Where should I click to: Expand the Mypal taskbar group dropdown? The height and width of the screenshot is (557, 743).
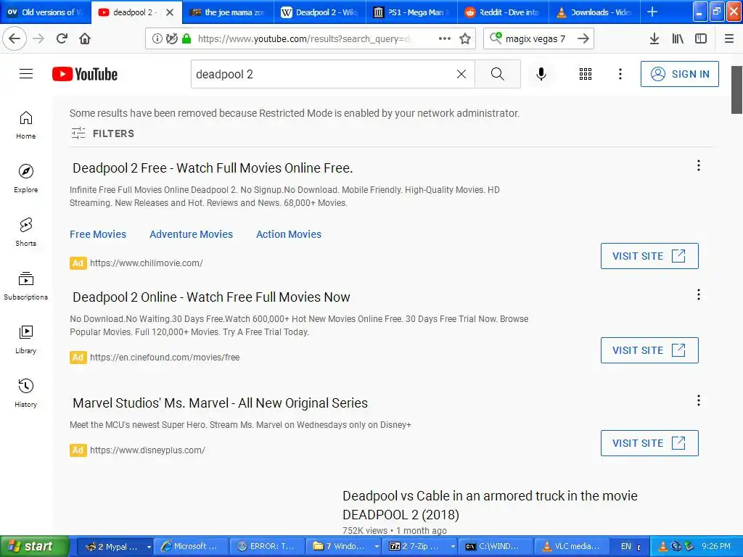(x=148, y=547)
